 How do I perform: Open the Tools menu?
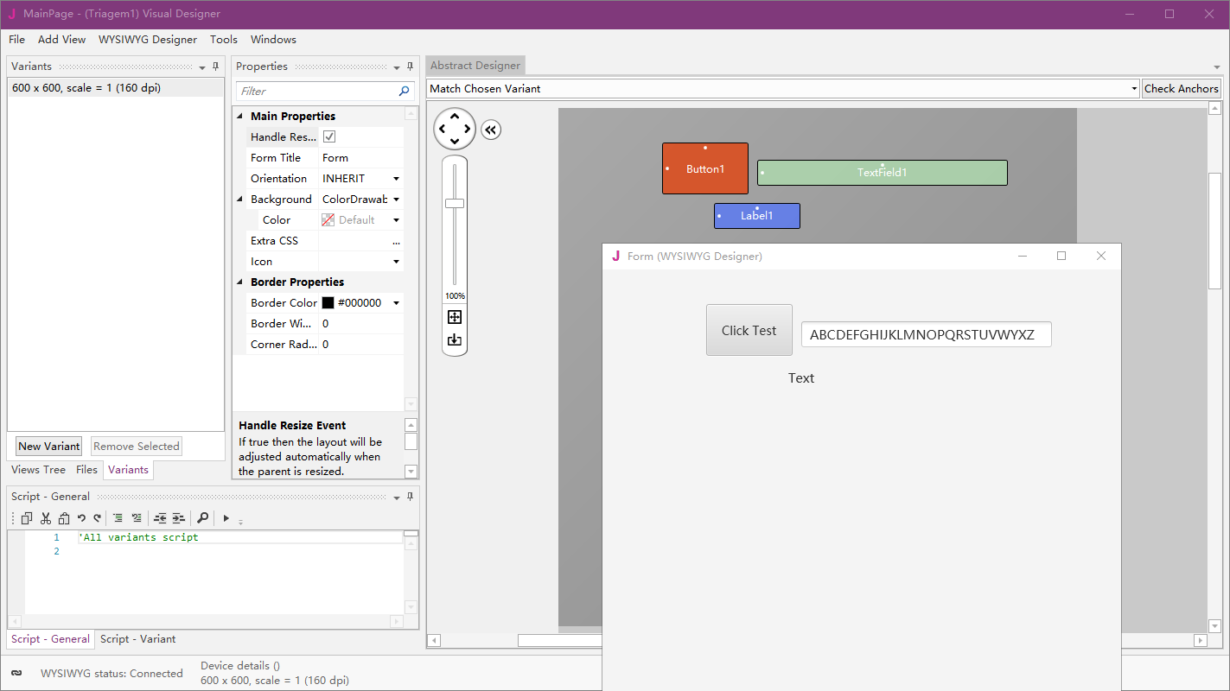pyautogui.click(x=224, y=39)
